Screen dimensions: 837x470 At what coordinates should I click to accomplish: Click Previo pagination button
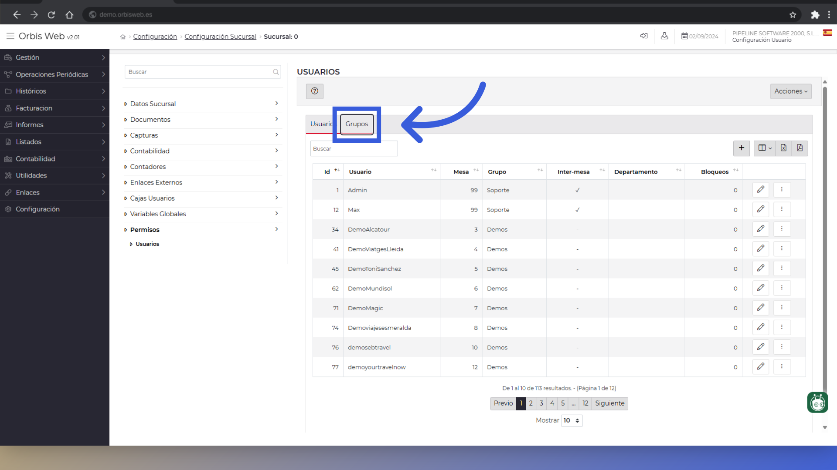tap(503, 403)
